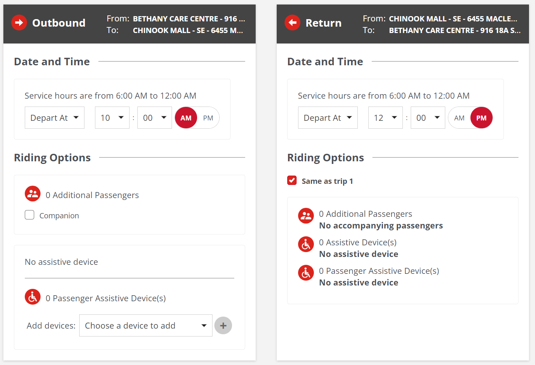Switch return time to AM
Screen dimensions: 535x365
tap(459, 118)
